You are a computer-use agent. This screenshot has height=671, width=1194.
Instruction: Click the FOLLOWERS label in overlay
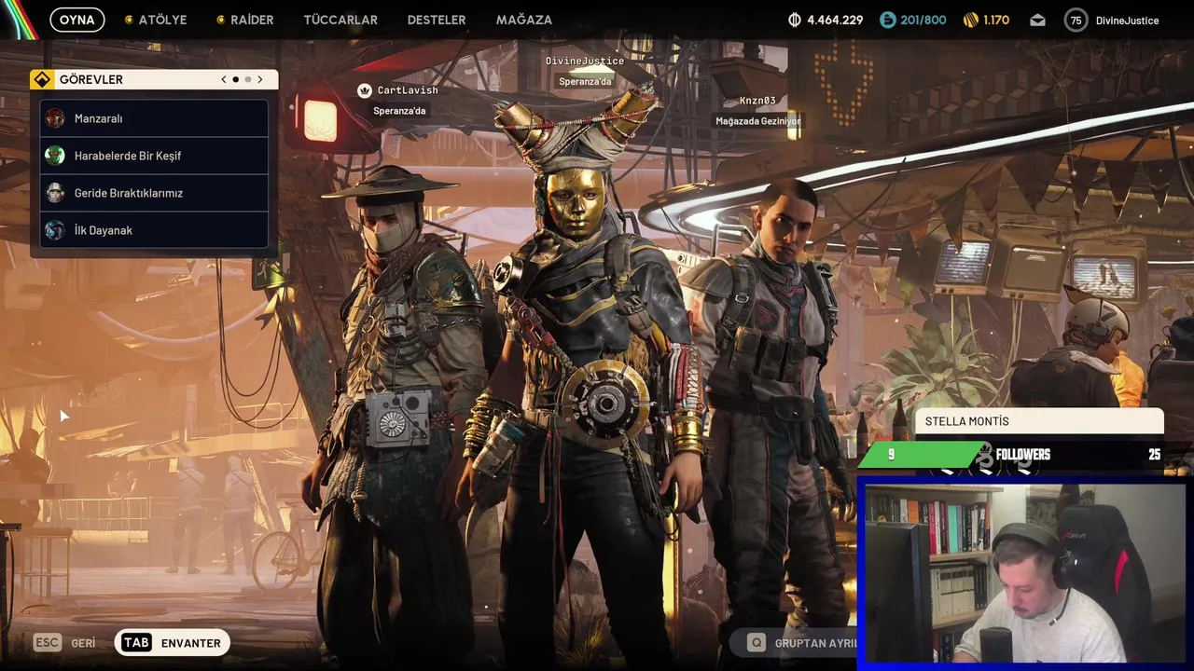point(1022,455)
